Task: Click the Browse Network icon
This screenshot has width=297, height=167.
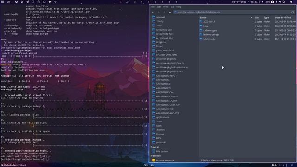Action: tap(154, 160)
